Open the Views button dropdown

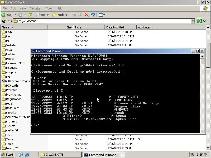tap(102, 15)
